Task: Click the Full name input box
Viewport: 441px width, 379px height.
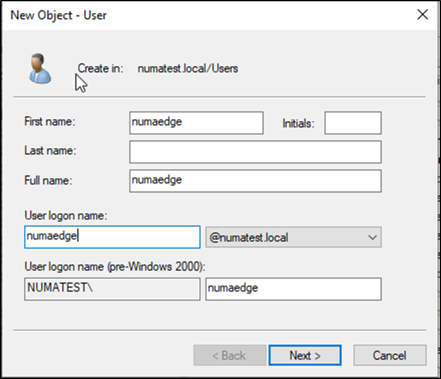Action: [x=255, y=181]
